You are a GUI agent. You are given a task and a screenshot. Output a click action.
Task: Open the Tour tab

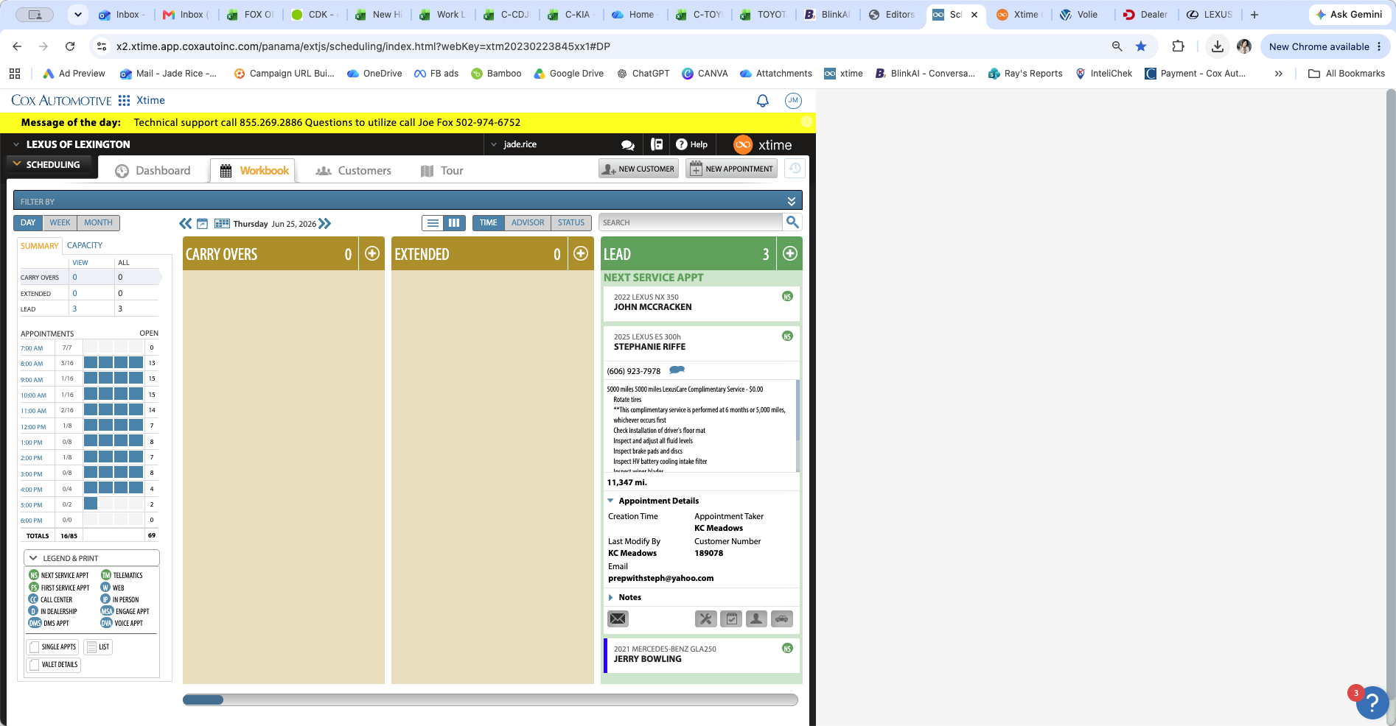point(442,170)
